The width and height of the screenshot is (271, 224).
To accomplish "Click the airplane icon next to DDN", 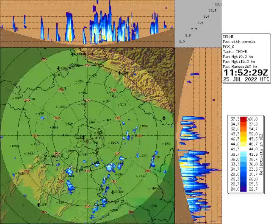I will pyautogui.click(x=119, y=73).
